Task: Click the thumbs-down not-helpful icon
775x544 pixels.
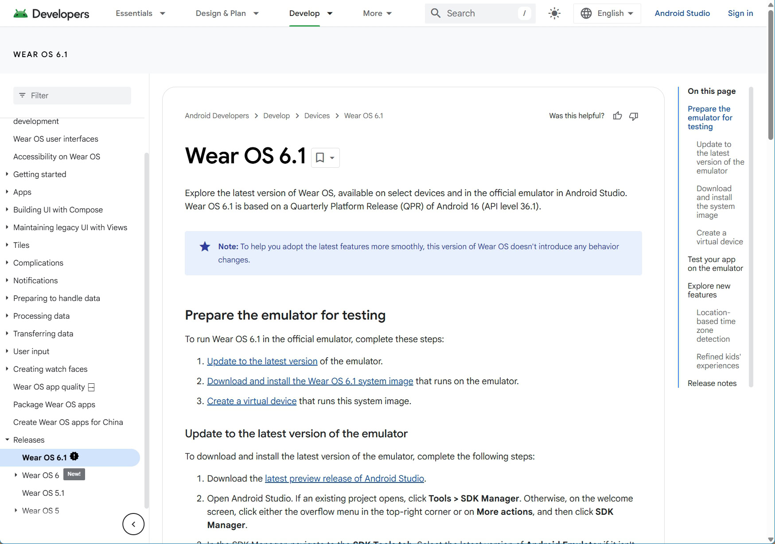Action: pos(633,116)
